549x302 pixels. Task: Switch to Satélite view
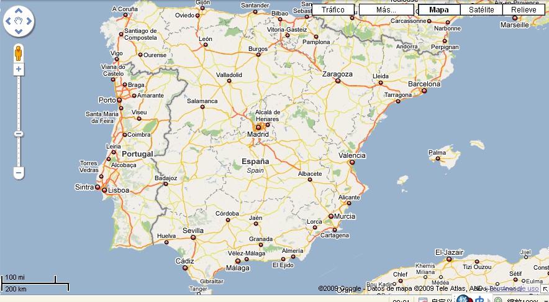[481, 10]
